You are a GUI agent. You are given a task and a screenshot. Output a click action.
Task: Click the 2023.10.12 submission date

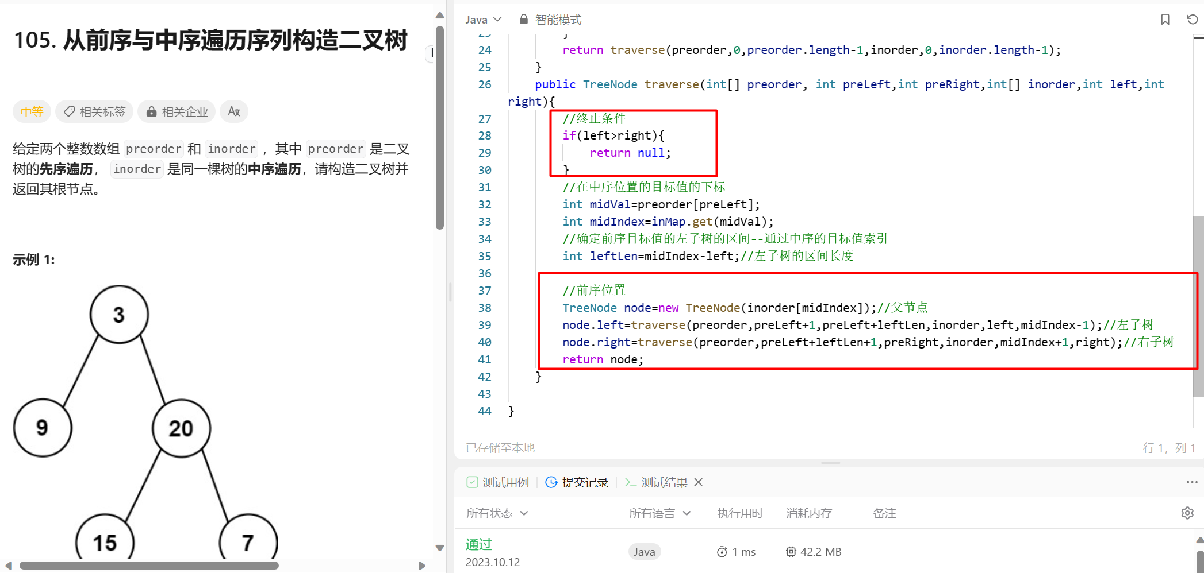click(493, 562)
